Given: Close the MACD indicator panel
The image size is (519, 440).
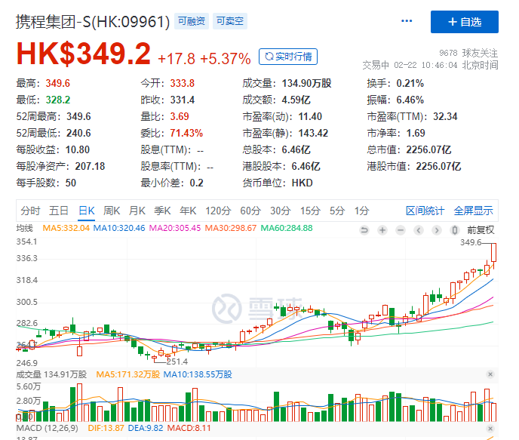Looking at the screenshot, I should [490, 429].
